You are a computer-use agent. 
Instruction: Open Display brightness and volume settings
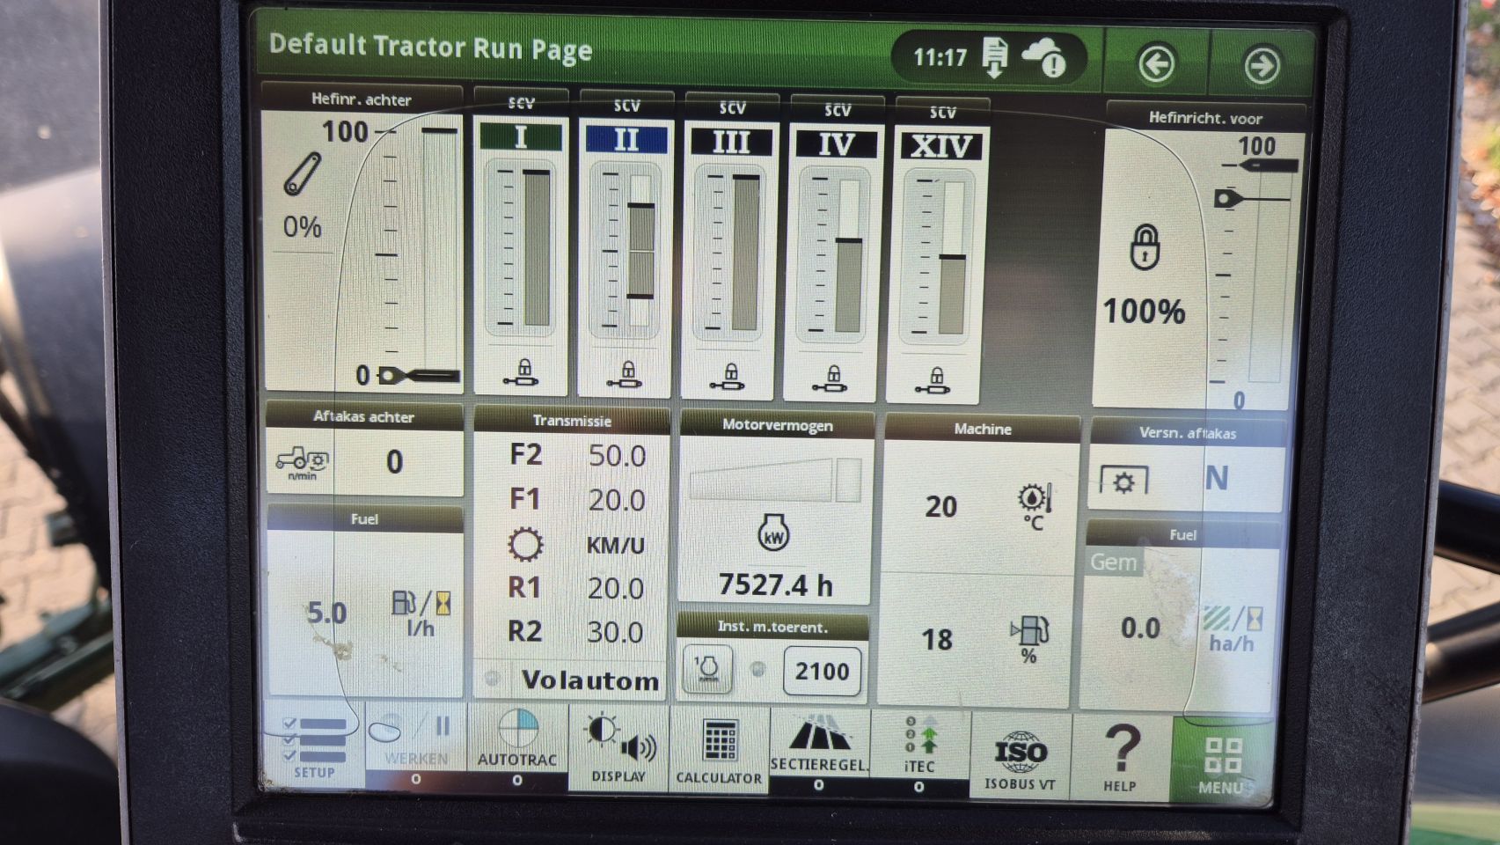coord(618,747)
